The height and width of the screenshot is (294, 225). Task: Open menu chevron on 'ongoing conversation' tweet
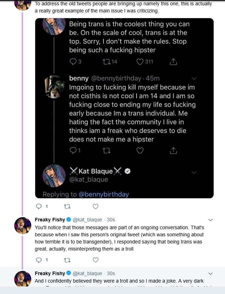(x=210, y=220)
